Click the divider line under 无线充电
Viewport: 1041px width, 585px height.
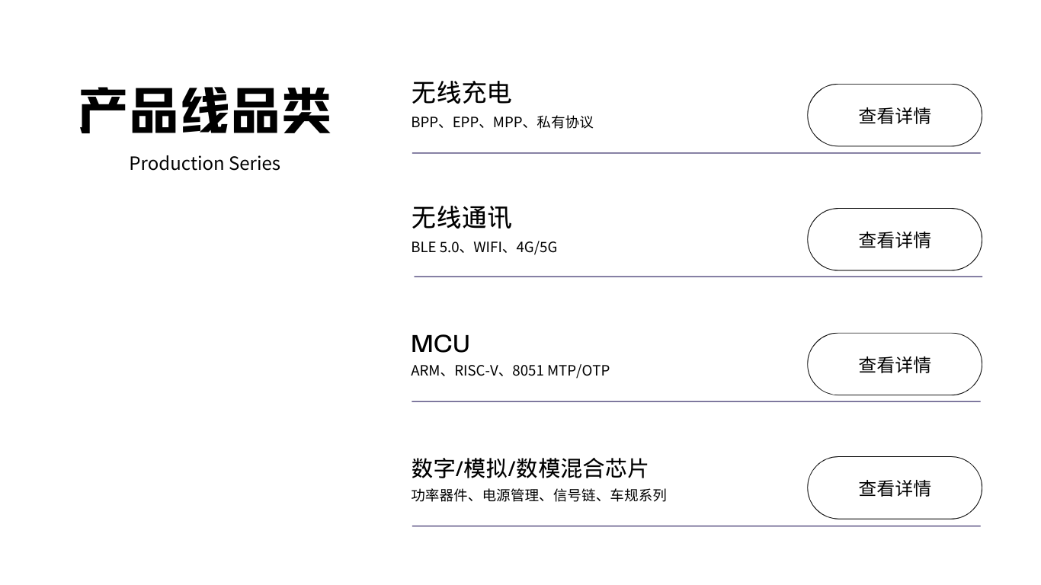pyautogui.click(x=696, y=153)
